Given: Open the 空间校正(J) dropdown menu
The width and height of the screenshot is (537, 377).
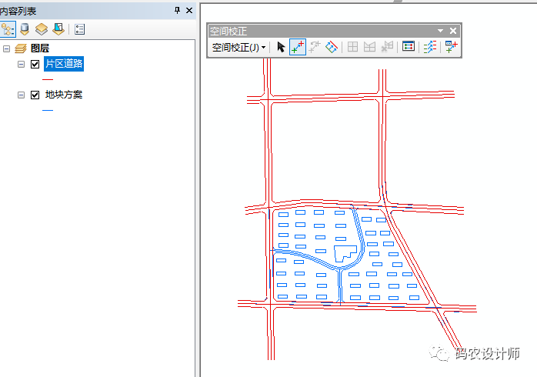Looking at the screenshot, I should pyautogui.click(x=239, y=47).
